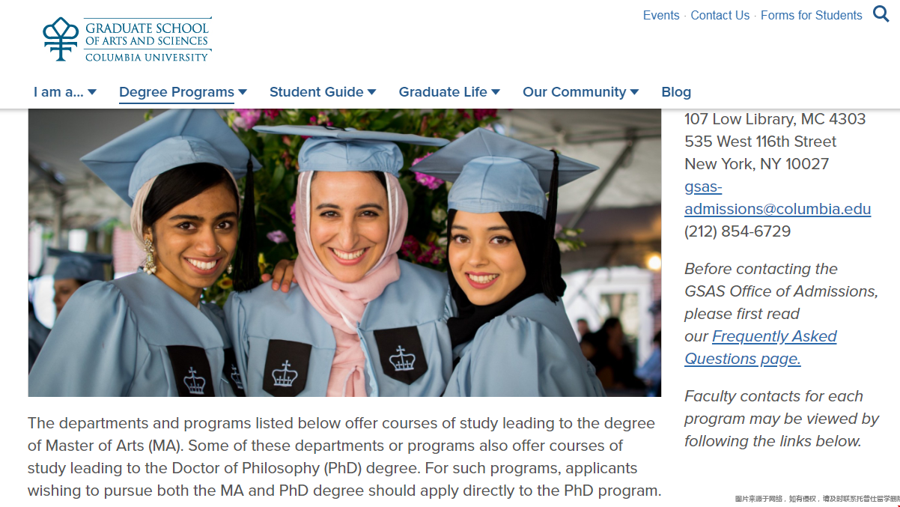900x507 pixels.
Task: Open the Student Guide menu label
Action: [x=316, y=92]
